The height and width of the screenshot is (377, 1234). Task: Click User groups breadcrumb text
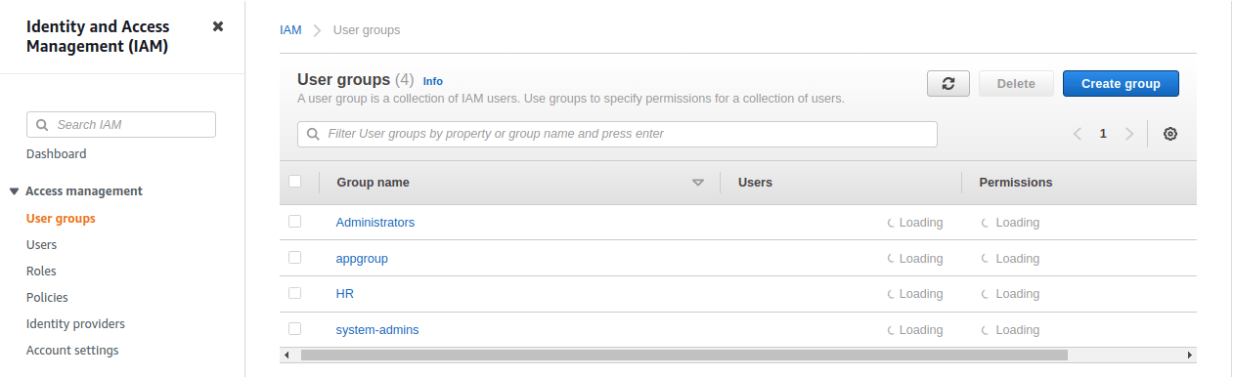coord(367,30)
